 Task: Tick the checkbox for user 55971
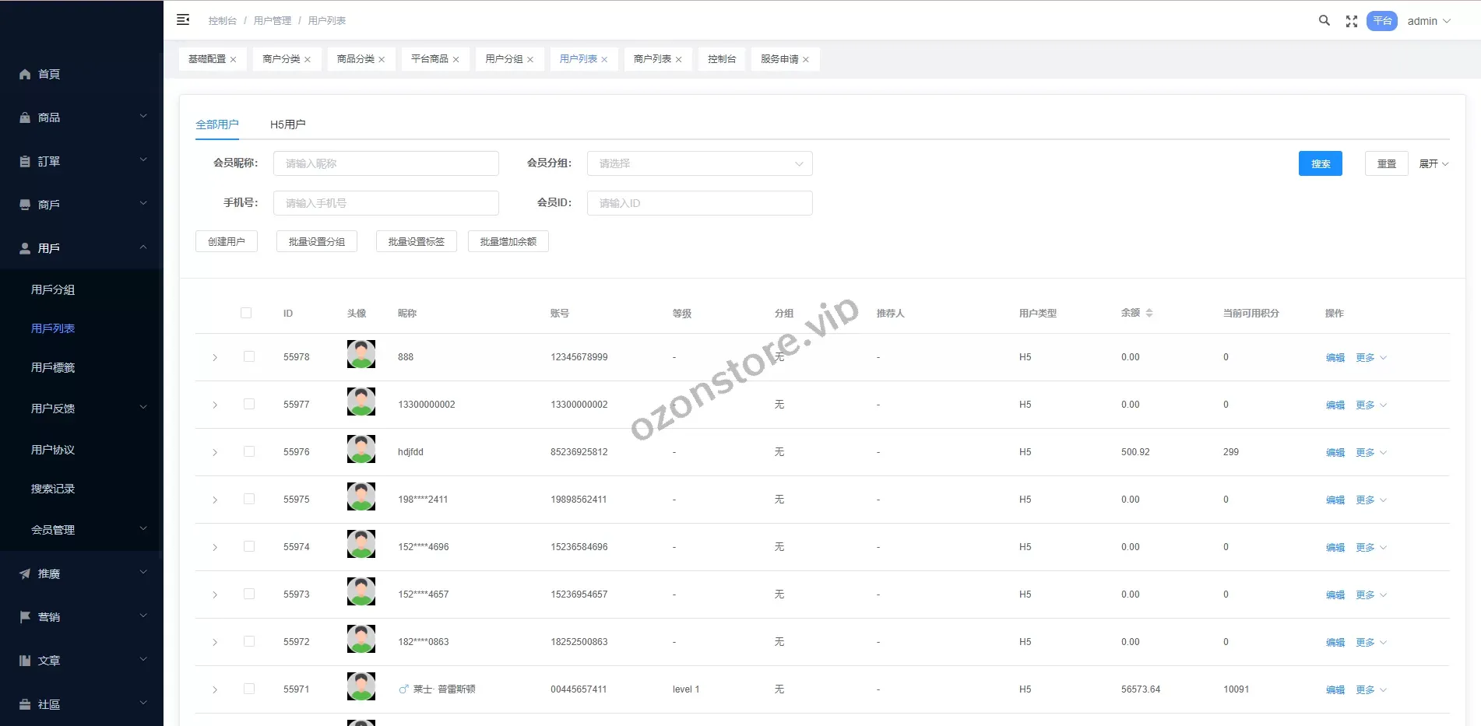(249, 689)
